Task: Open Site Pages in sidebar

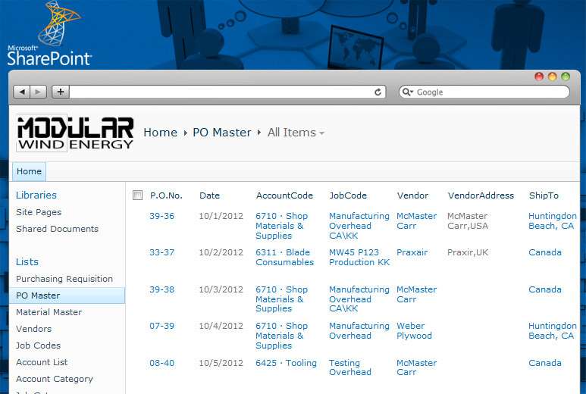Action: click(x=39, y=212)
